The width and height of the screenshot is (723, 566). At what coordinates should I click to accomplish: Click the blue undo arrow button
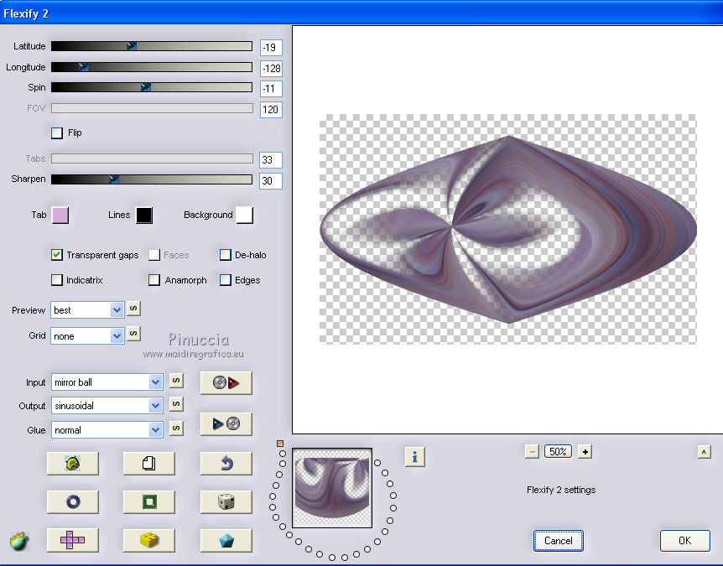(226, 463)
